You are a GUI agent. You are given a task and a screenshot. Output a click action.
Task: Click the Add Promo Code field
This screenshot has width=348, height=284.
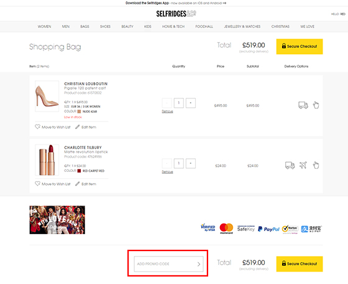(168, 264)
